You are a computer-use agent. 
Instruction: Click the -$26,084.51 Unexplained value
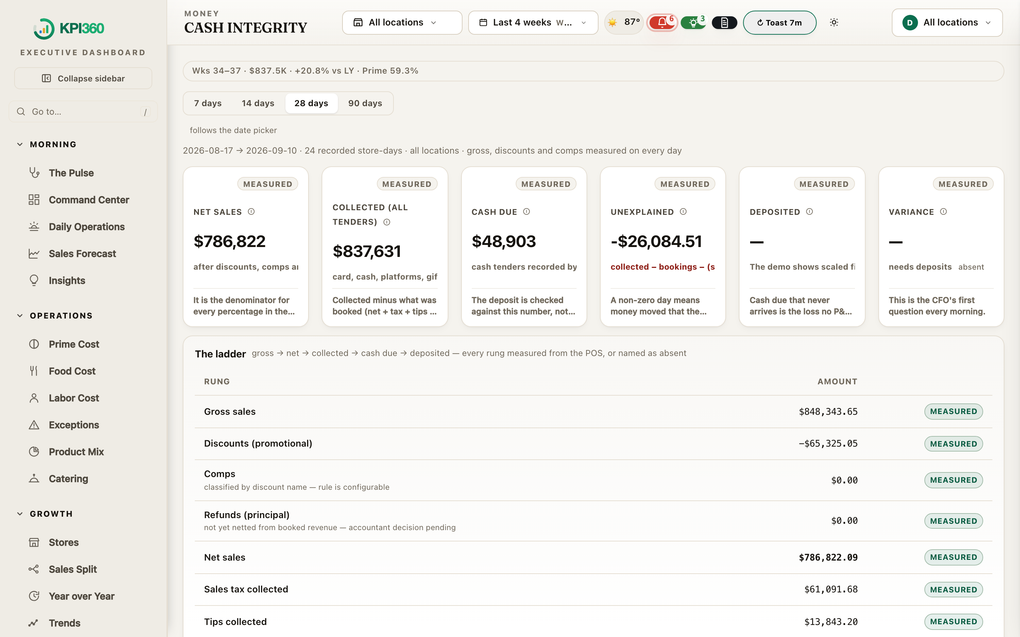click(x=656, y=241)
